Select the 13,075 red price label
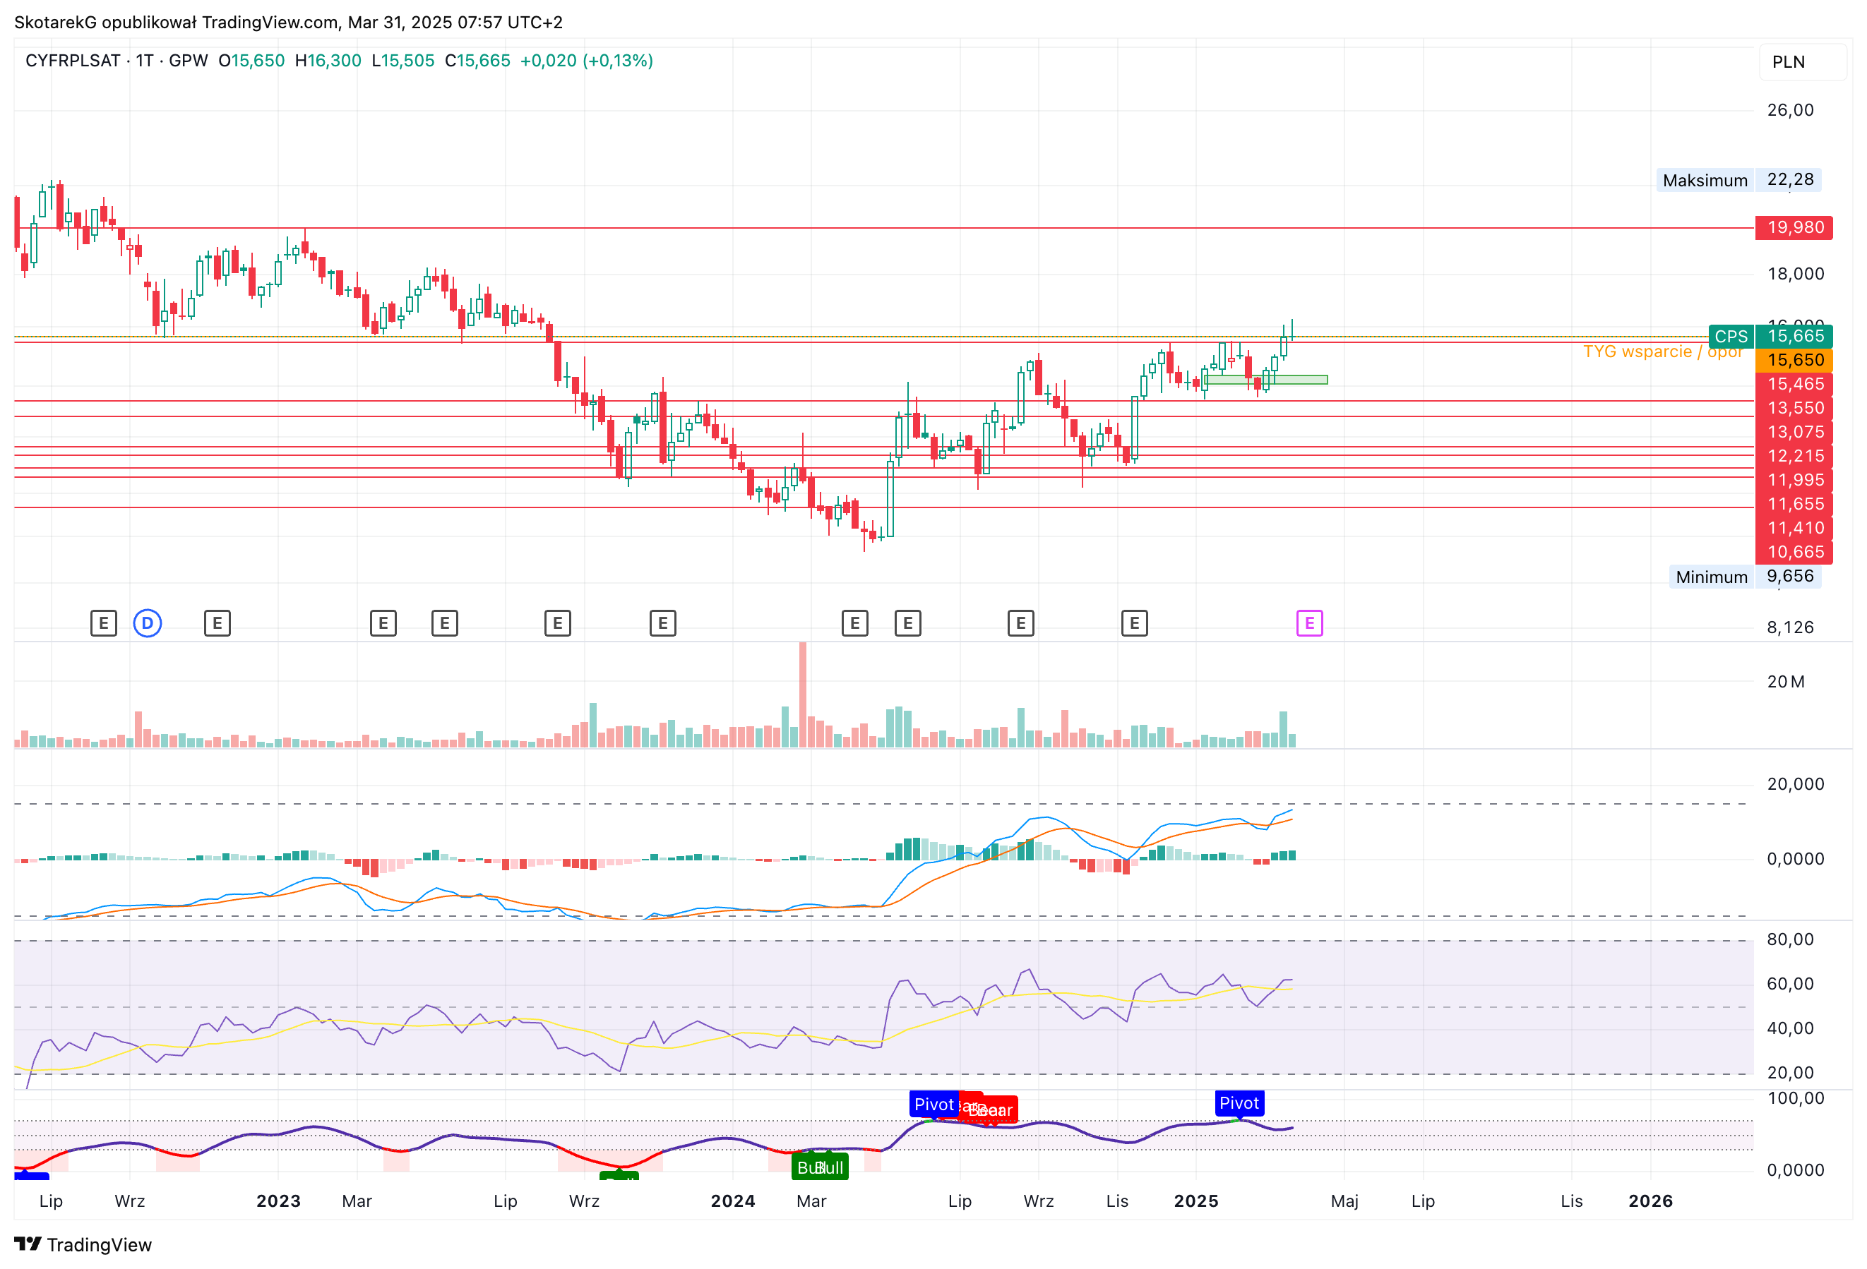The image size is (1867, 1269). (x=1795, y=432)
